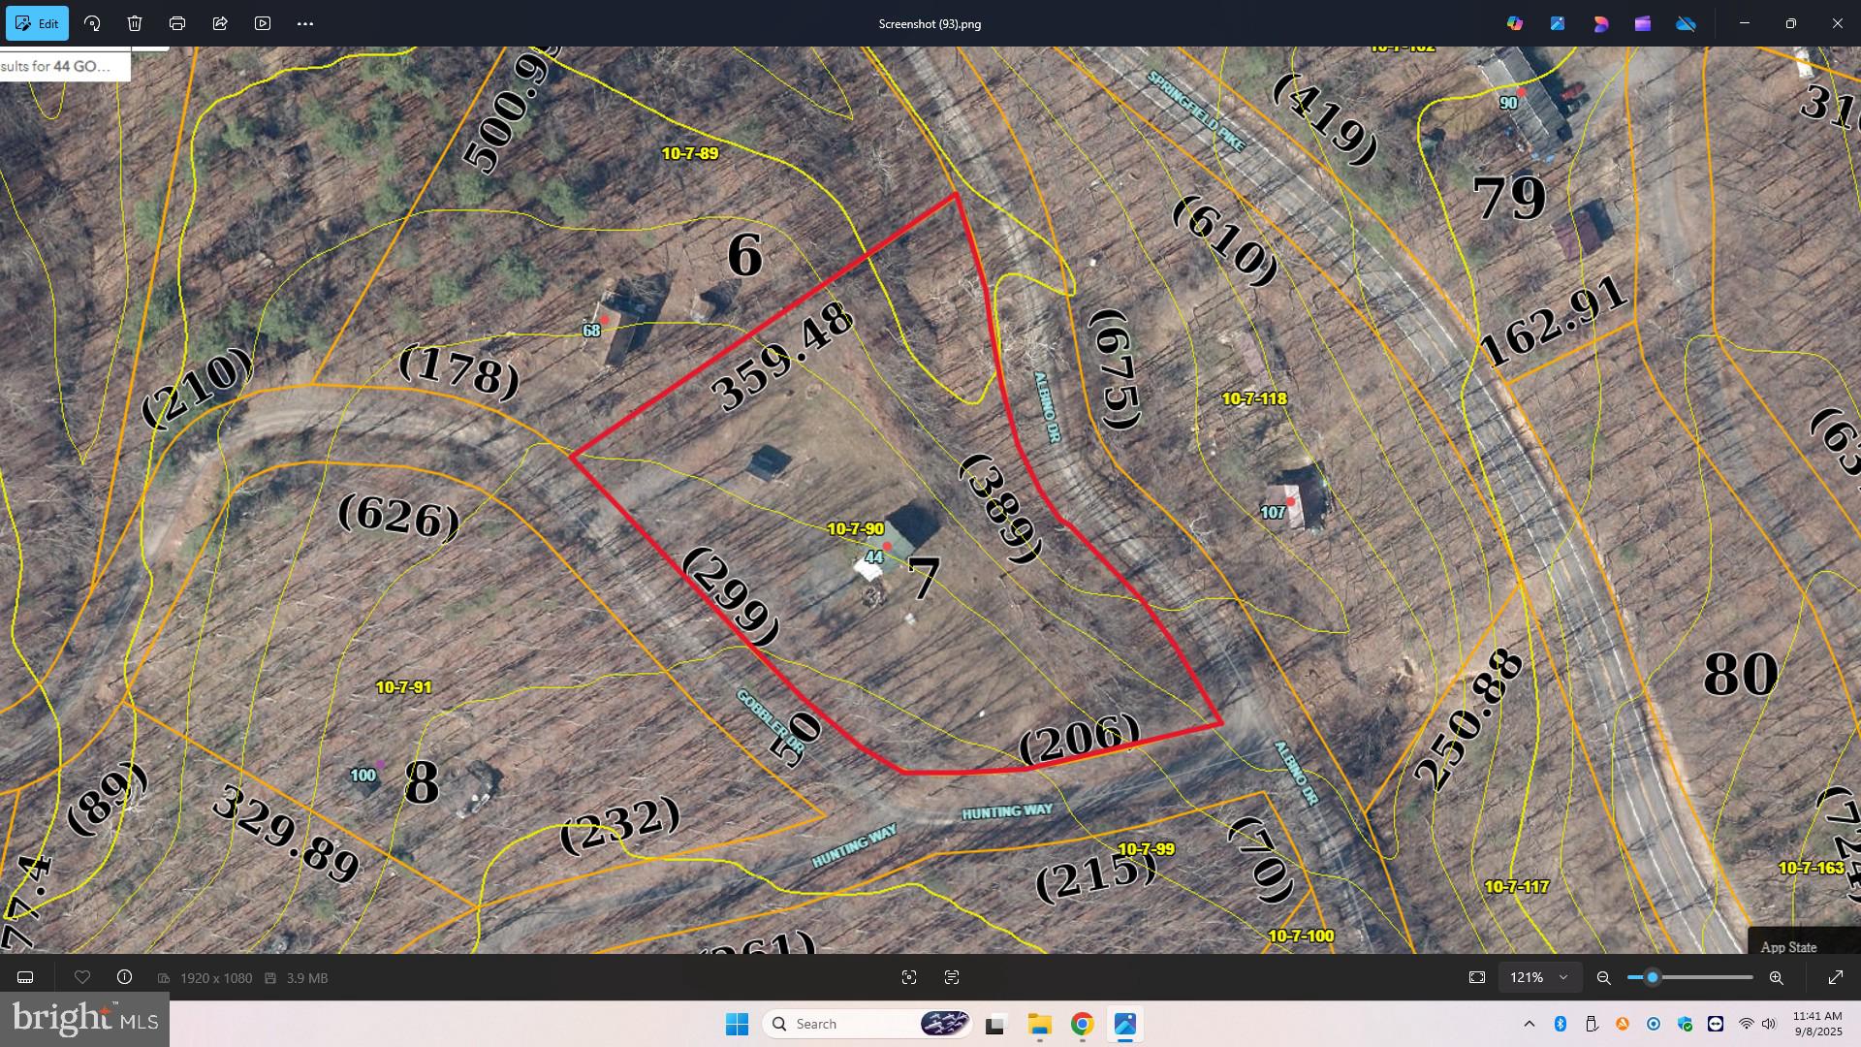Fit image to window
This screenshot has width=1861, height=1047.
(1477, 977)
